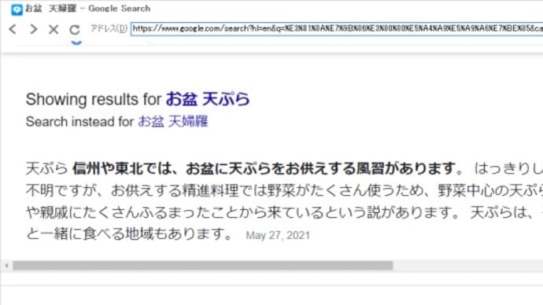
Task: Click the snippet line starting with と一緒に食べる
Action: (130, 234)
